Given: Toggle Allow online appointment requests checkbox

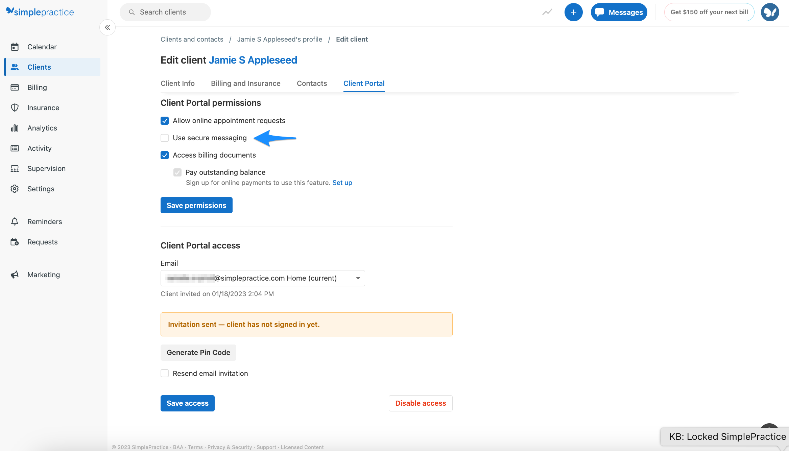Looking at the screenshot, I should [165, 121].
